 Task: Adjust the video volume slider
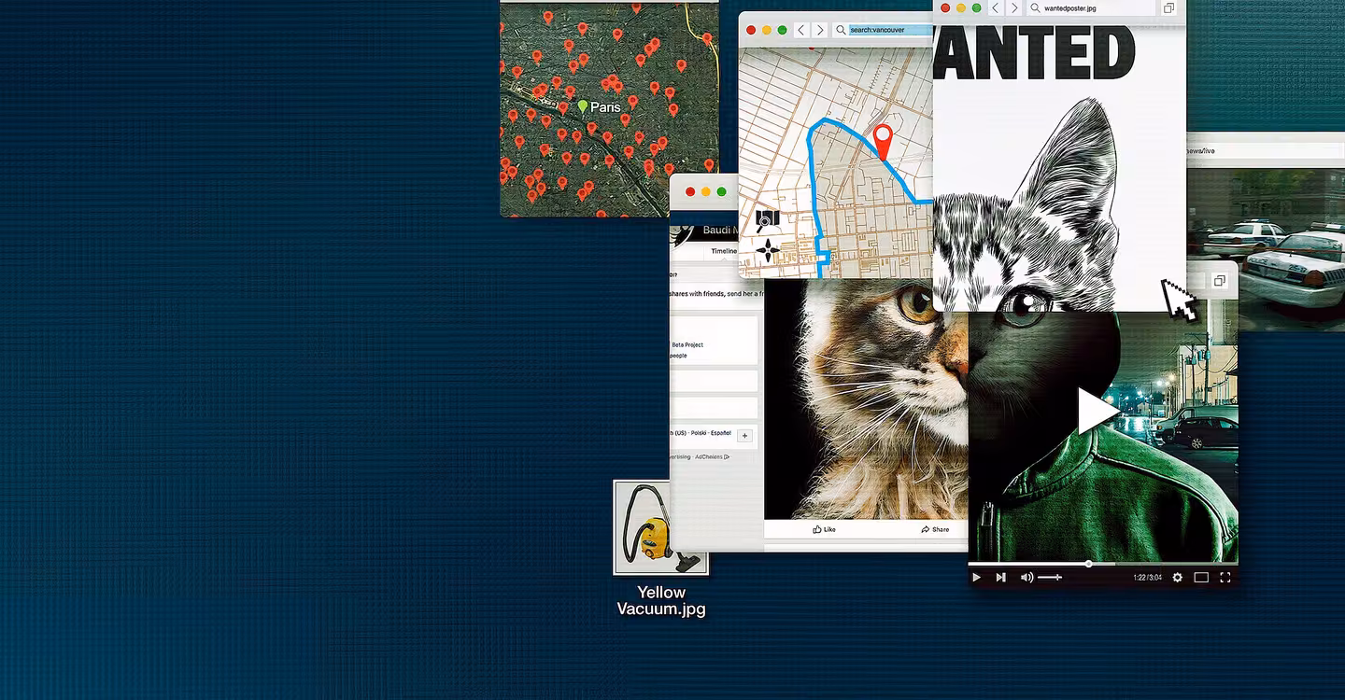[x=1050, y=578]
